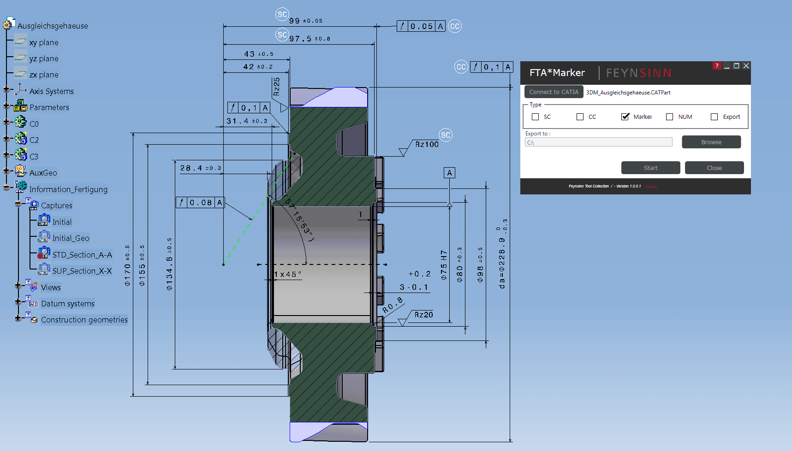Screen dimensions: 792x451
Task: Select the yz plane tree item
Action: point(43,59)
